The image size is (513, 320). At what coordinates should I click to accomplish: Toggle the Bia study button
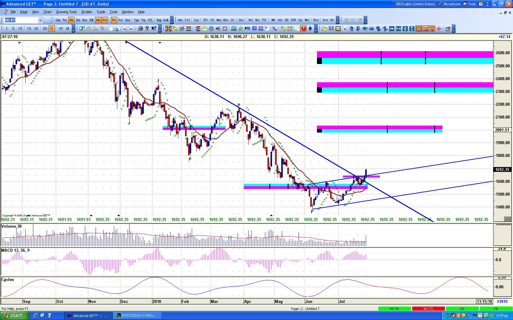[71, 20]
